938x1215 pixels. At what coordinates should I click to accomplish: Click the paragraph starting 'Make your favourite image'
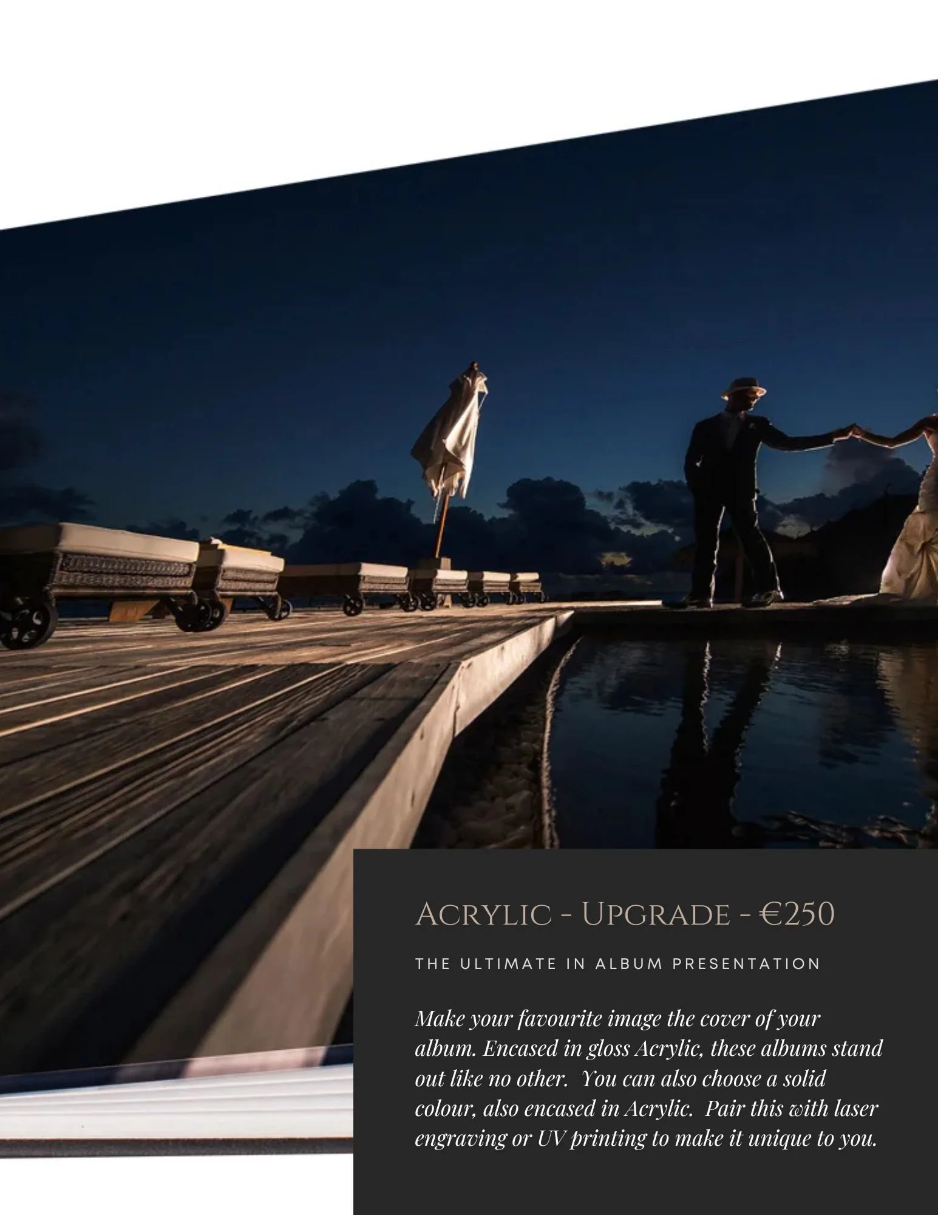[x=648, y=1078]
